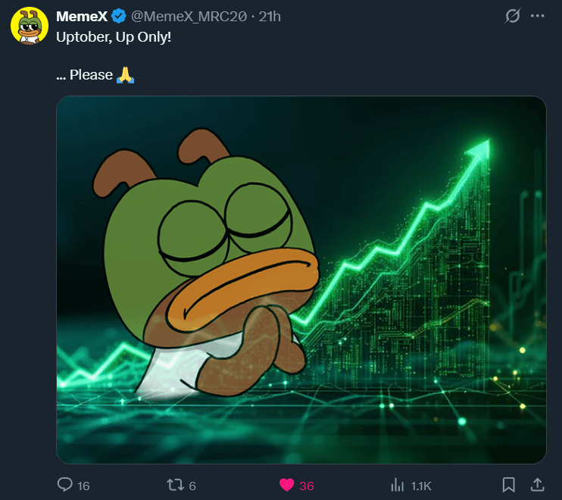Click the reply count 16
Viewport: 562px width, 500px height.
click(x=83, y=486)
